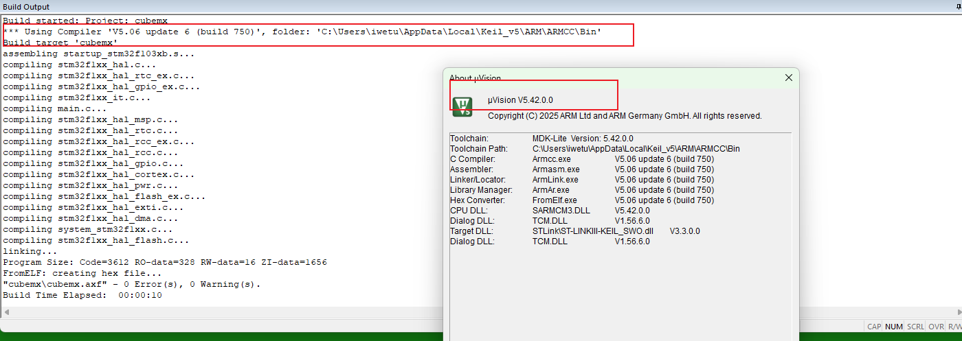The width and height of the screenshot is (962, 341).
Task: Click the 'Build Time Elapsed: 00:00:10' line
Action: point(82,295)
